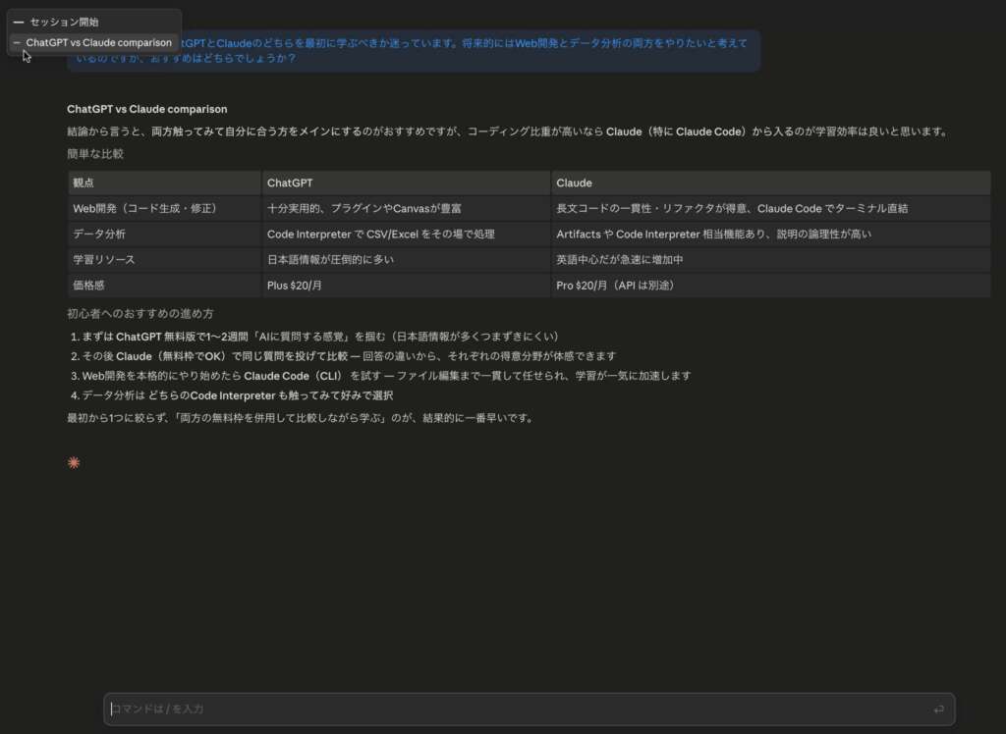Image resolution: width=1006 pixels, height=734 pixels.
Task: Focus the コマンドは / を入力 input field
Action: coord(530,709)
